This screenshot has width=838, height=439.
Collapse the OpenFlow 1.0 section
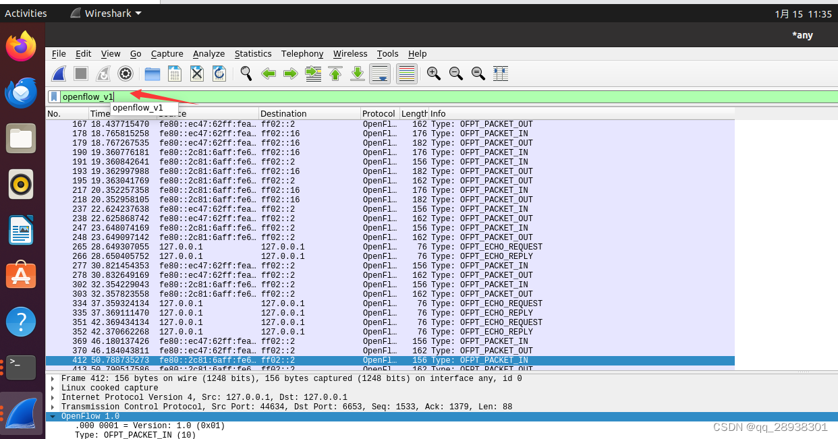(x=53, y=417)
